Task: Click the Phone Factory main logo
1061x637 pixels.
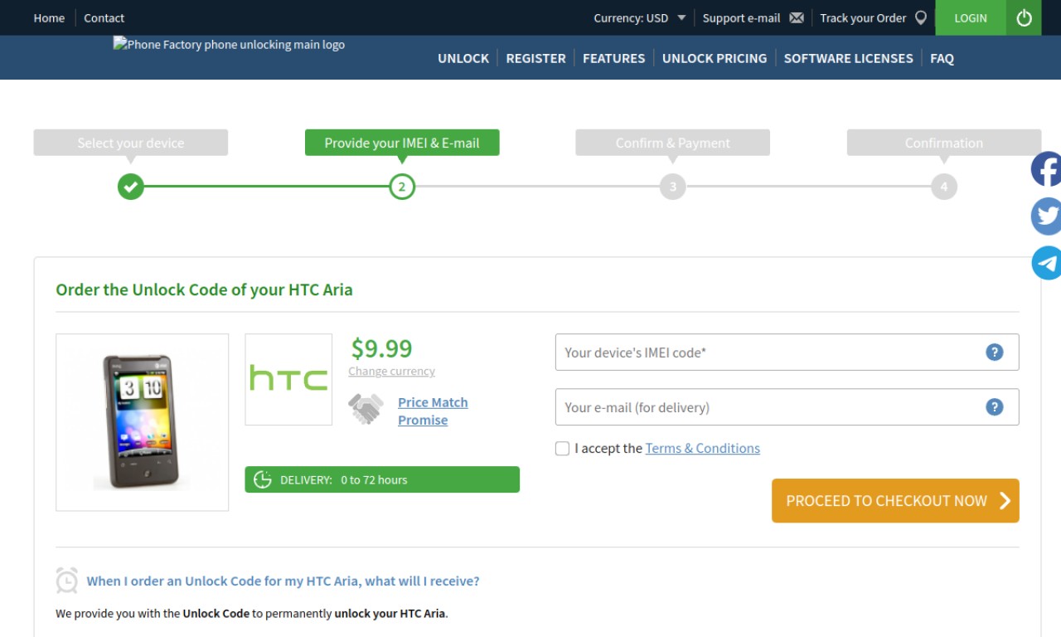Action: 229,45
